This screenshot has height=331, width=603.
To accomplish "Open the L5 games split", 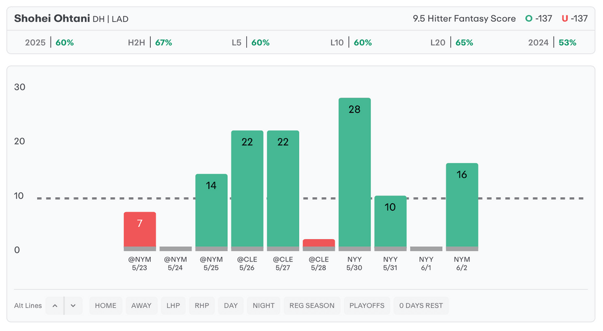I will coord(250,42).
